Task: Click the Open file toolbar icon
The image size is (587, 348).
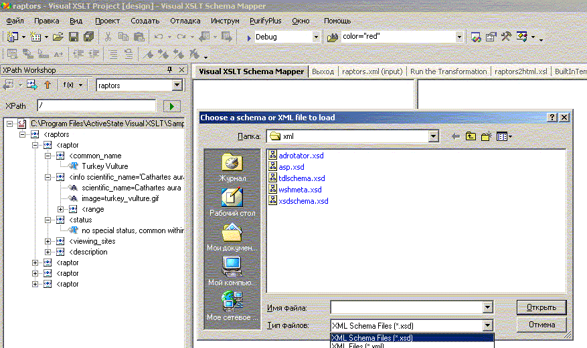Action: pyautogui.click(x=58, y=37)
